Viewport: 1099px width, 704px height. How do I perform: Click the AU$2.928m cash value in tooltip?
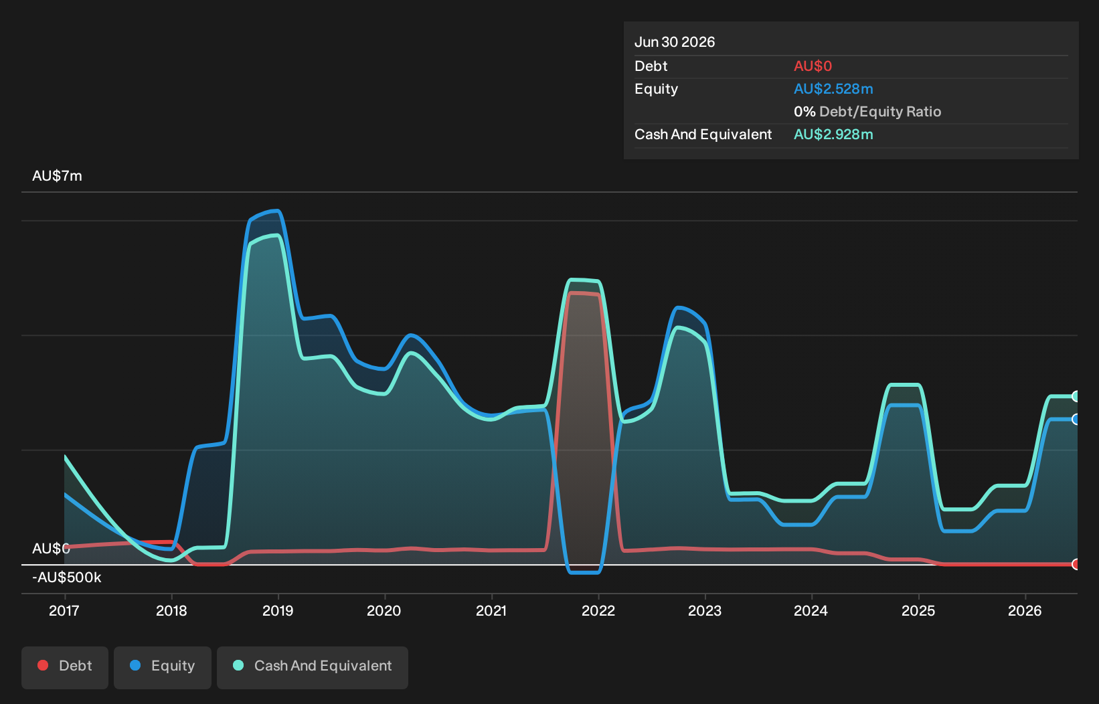833,135
